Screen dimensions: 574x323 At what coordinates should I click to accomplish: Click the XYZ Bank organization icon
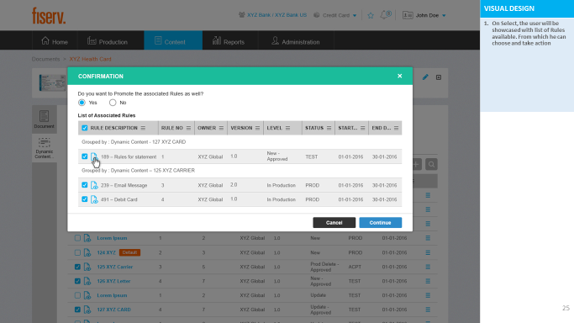point(241,15)
